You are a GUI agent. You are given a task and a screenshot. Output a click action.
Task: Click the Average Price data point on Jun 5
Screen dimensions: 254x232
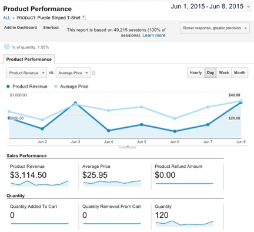142,107
